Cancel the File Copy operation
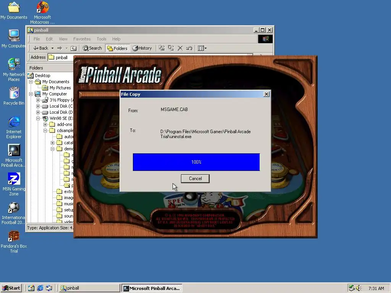This screenshot has height=293, width=391. click(195, 179)
